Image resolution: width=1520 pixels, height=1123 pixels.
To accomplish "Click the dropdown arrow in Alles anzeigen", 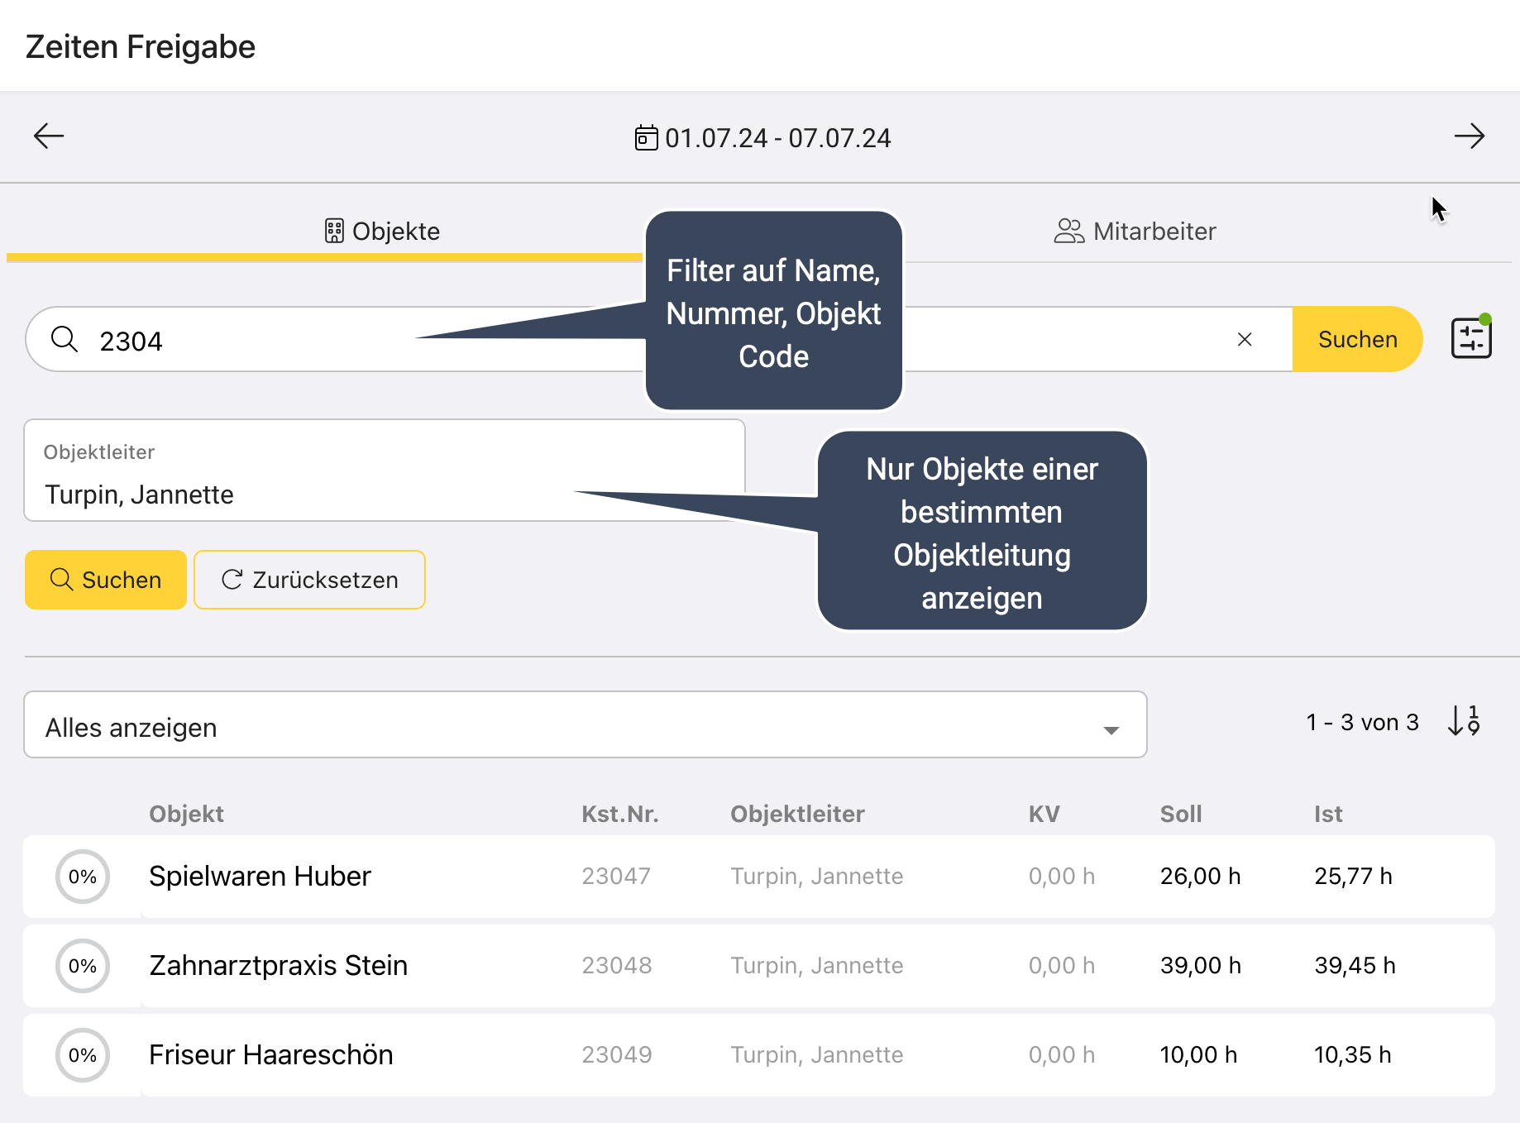I will [1111, 729].
